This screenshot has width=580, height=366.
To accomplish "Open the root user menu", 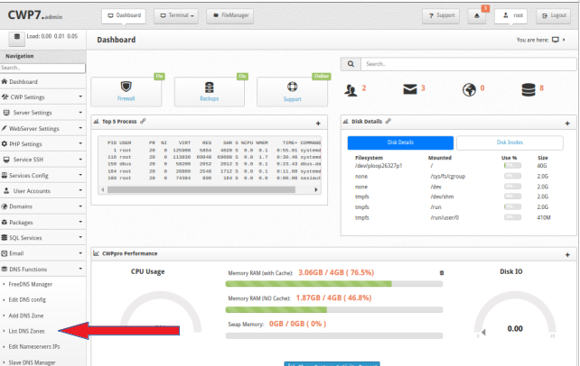I will [510, 16].
